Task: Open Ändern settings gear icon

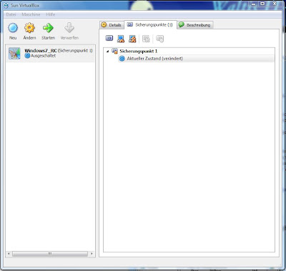Action: point(29,28)
